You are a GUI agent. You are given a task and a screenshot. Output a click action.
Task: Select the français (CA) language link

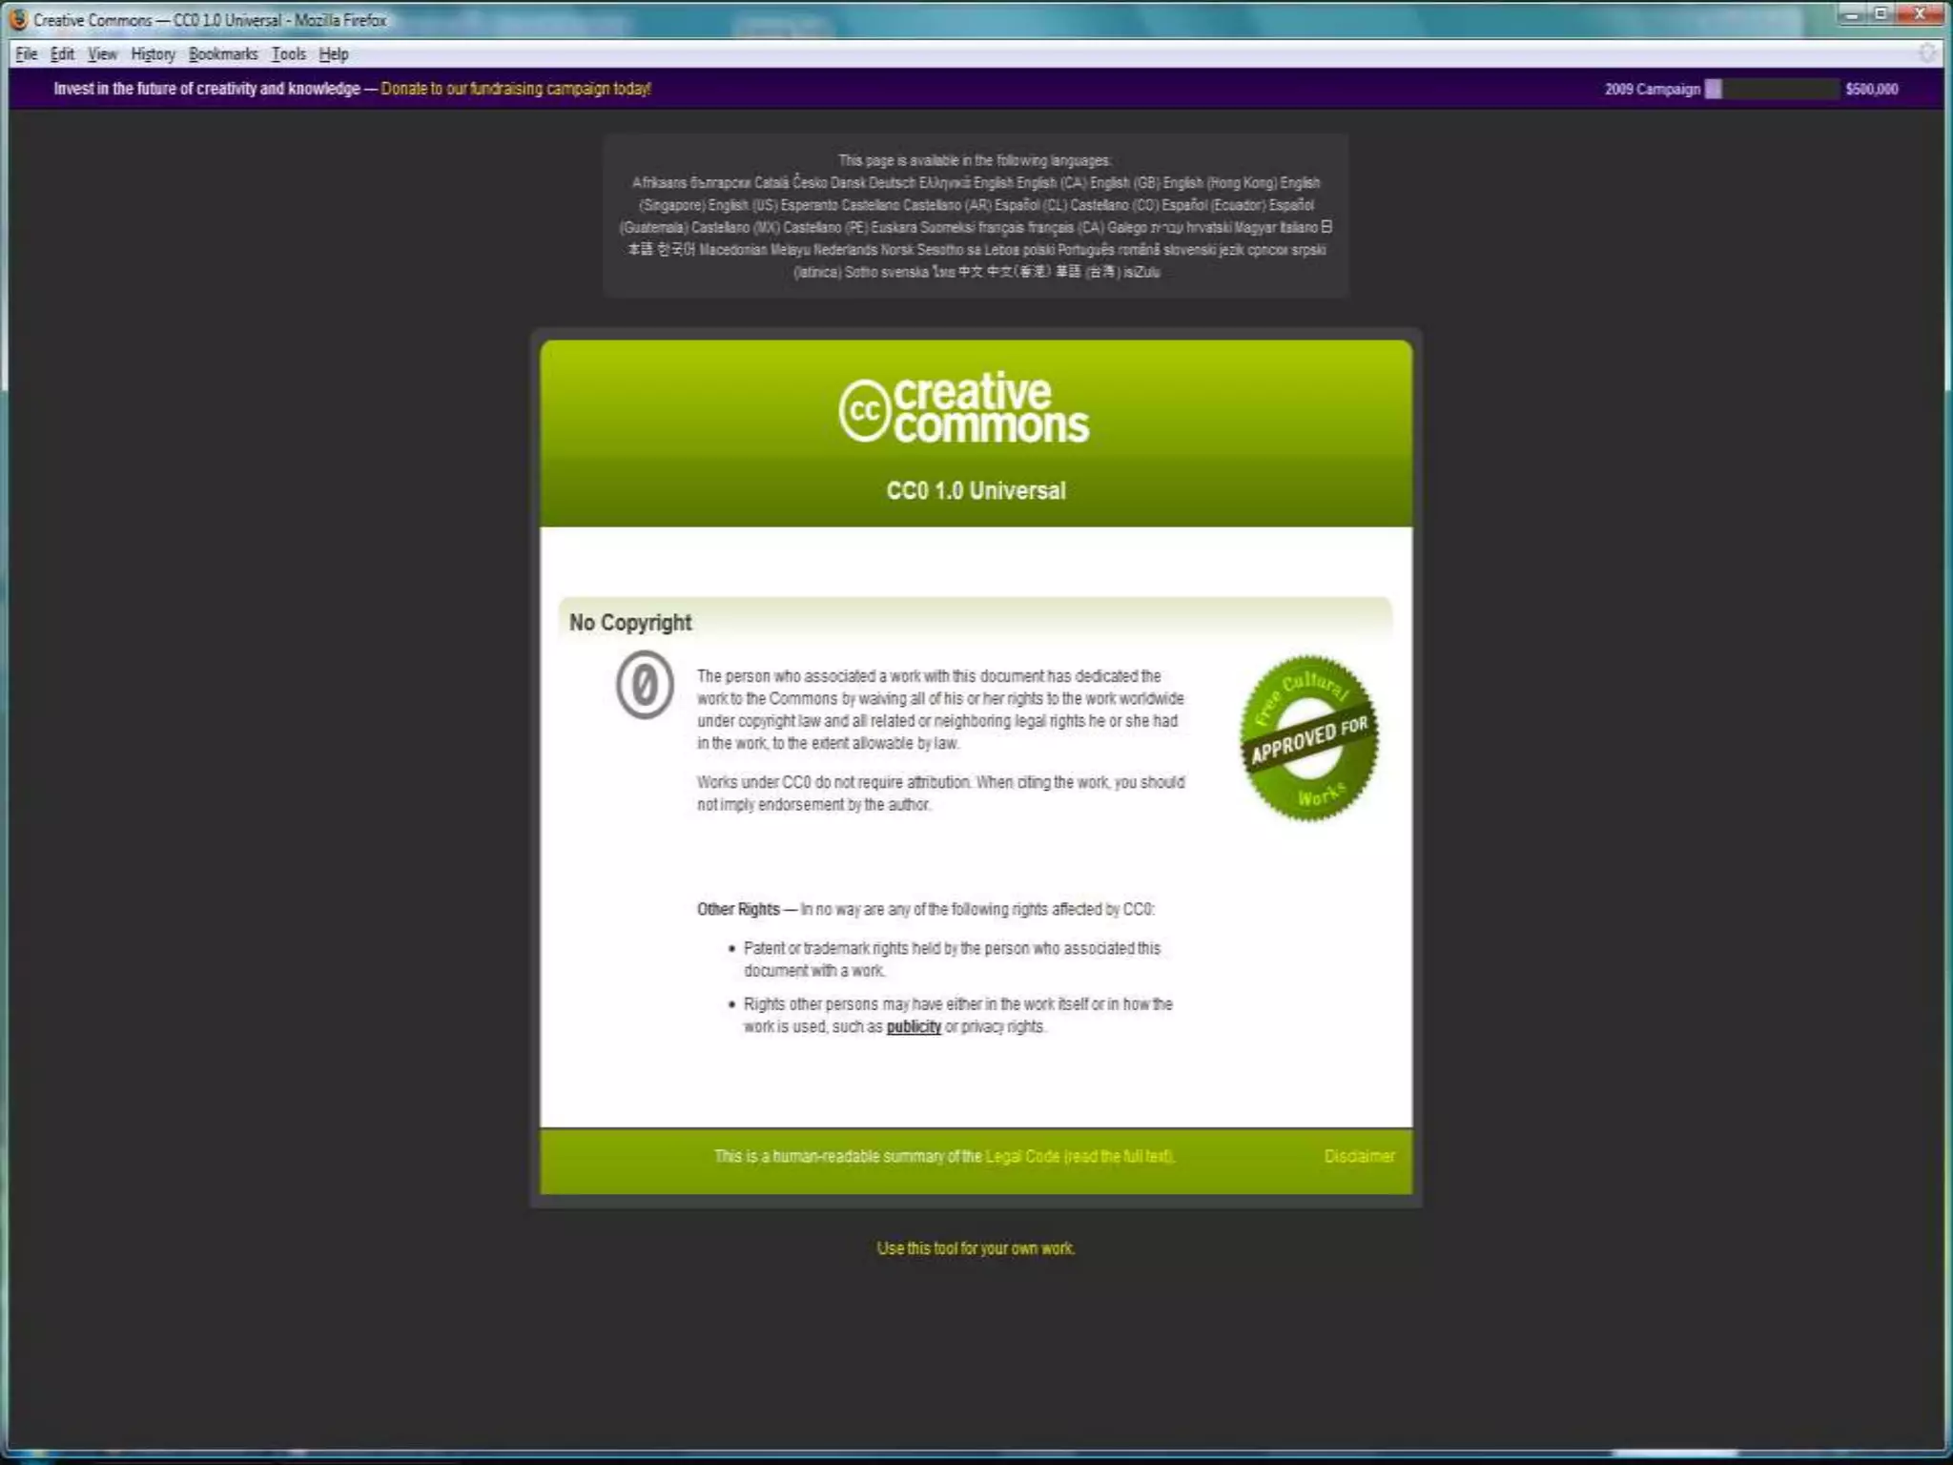point(1065,227)
